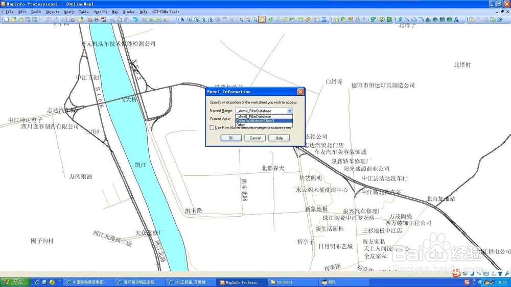
Task: Choose the Polyline drawing tool
Action: [414, 19]
